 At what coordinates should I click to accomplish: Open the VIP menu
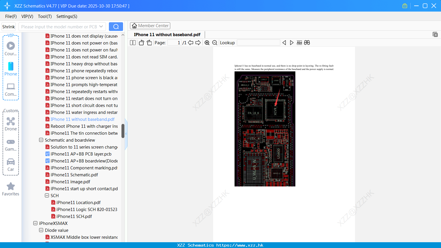click(x=27, y=16)
